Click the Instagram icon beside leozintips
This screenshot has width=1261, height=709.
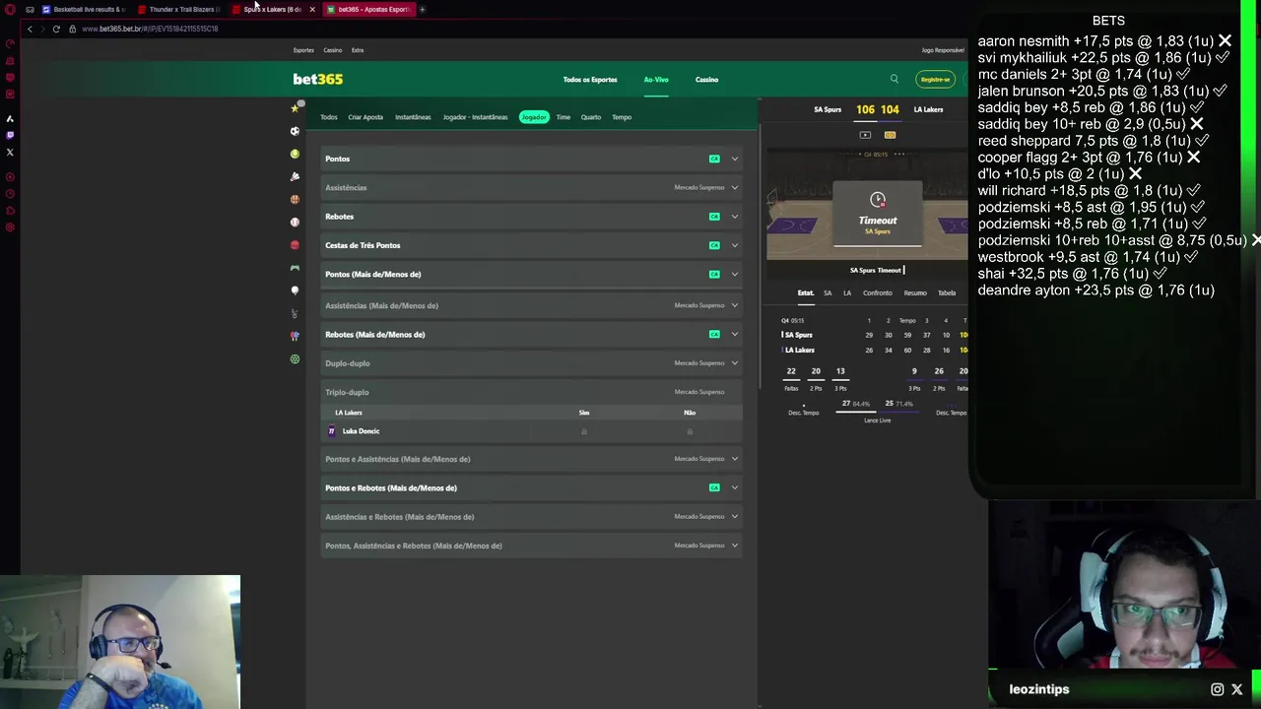1218,689
